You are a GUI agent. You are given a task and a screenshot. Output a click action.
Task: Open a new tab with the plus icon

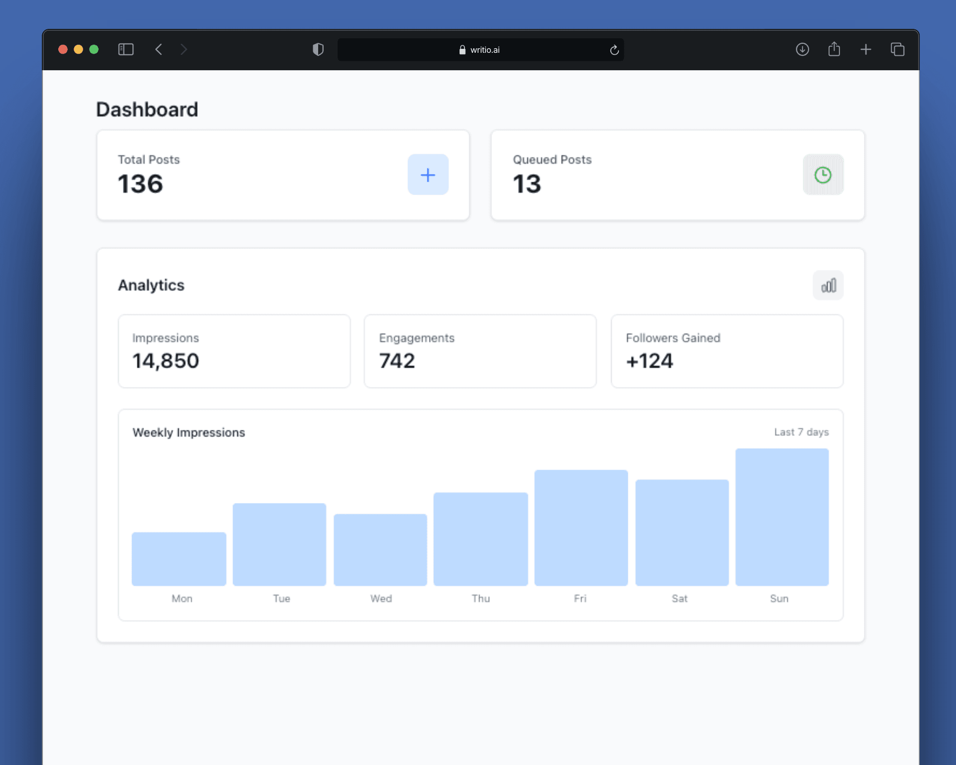(x=865, y=49)
